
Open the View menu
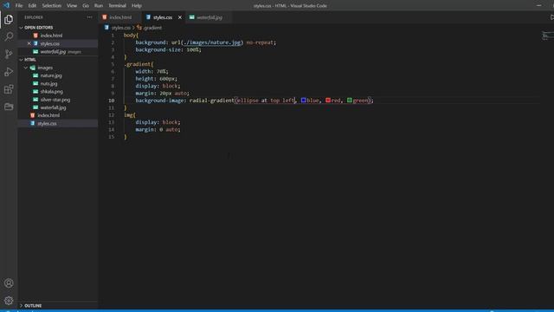72,6
